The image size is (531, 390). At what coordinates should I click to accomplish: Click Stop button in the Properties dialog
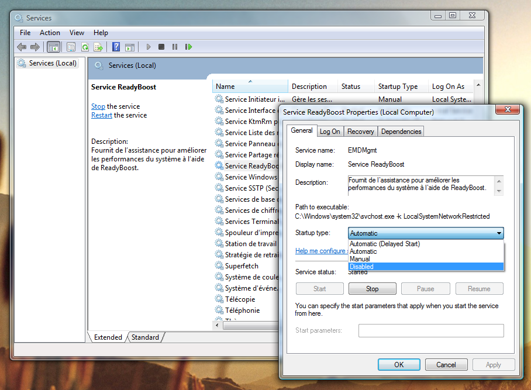372,289
